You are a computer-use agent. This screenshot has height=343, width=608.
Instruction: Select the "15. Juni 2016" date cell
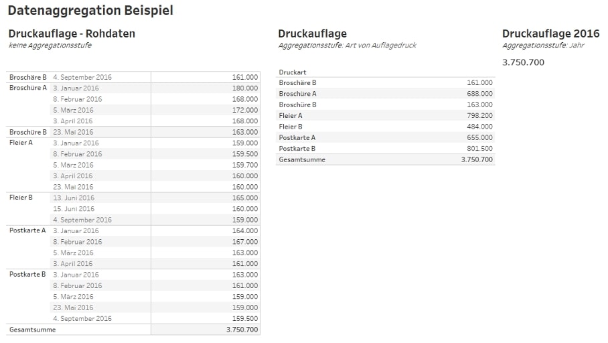[74, 209]
